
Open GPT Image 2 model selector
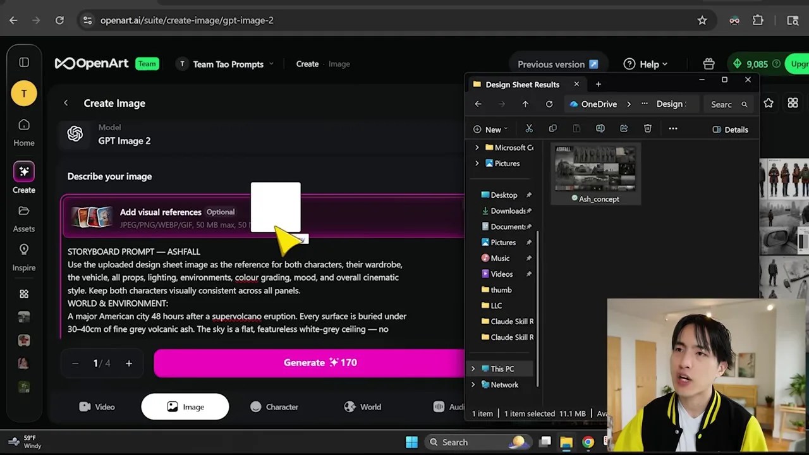point(262,134)
